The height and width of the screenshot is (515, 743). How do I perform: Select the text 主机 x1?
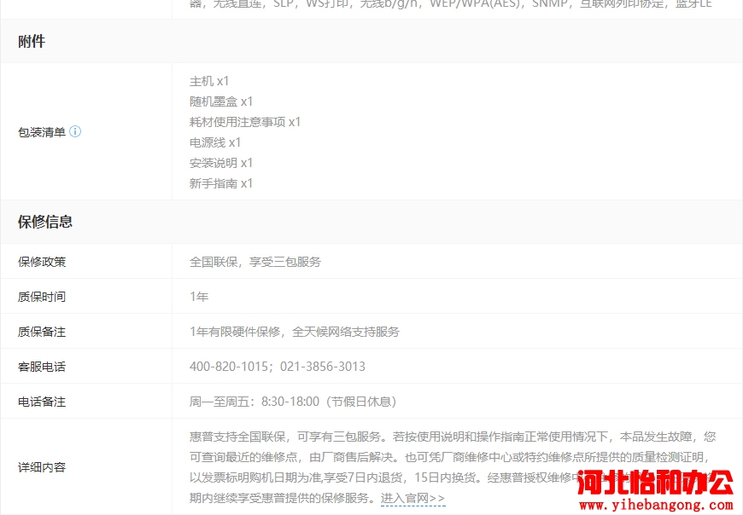pos(209,81)
